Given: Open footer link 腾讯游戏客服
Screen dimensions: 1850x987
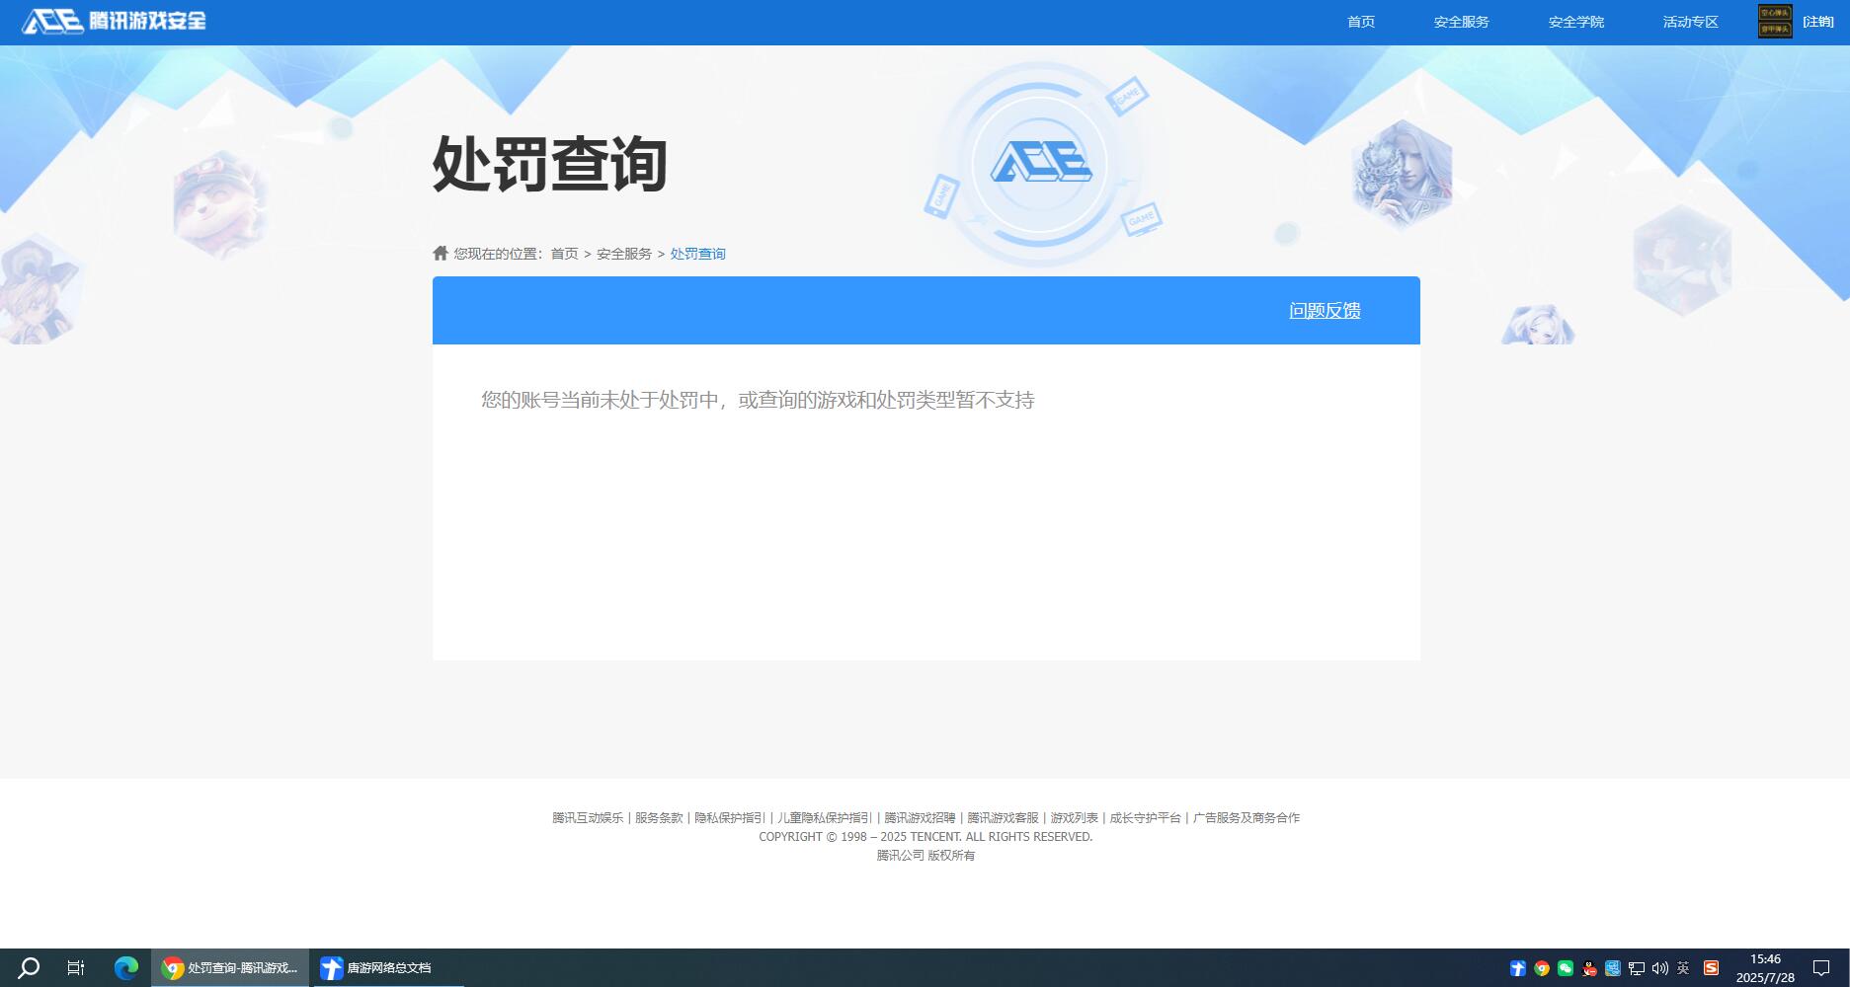Looking at the screenshot, I should click(1003, 817).
